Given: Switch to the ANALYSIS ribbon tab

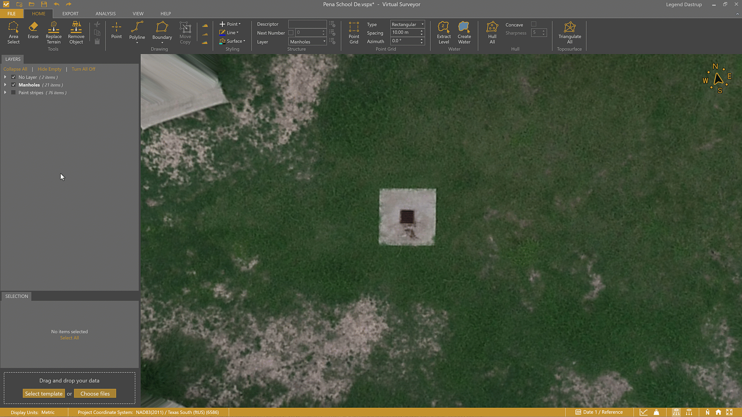Looking at the screenshot, I should 106,14.
